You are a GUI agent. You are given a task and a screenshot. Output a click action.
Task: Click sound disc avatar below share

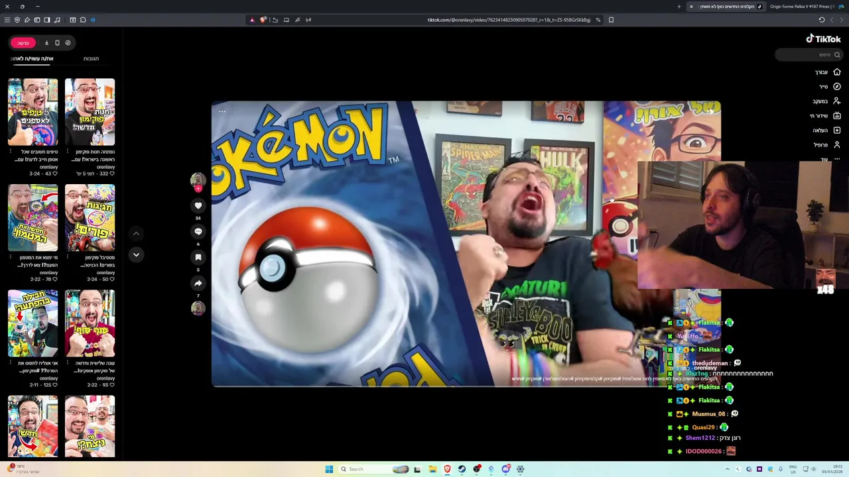198,309
